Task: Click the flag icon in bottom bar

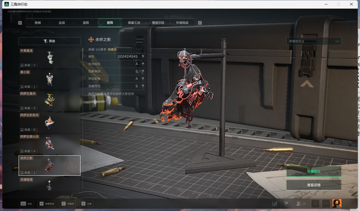Action: point(286,204)
